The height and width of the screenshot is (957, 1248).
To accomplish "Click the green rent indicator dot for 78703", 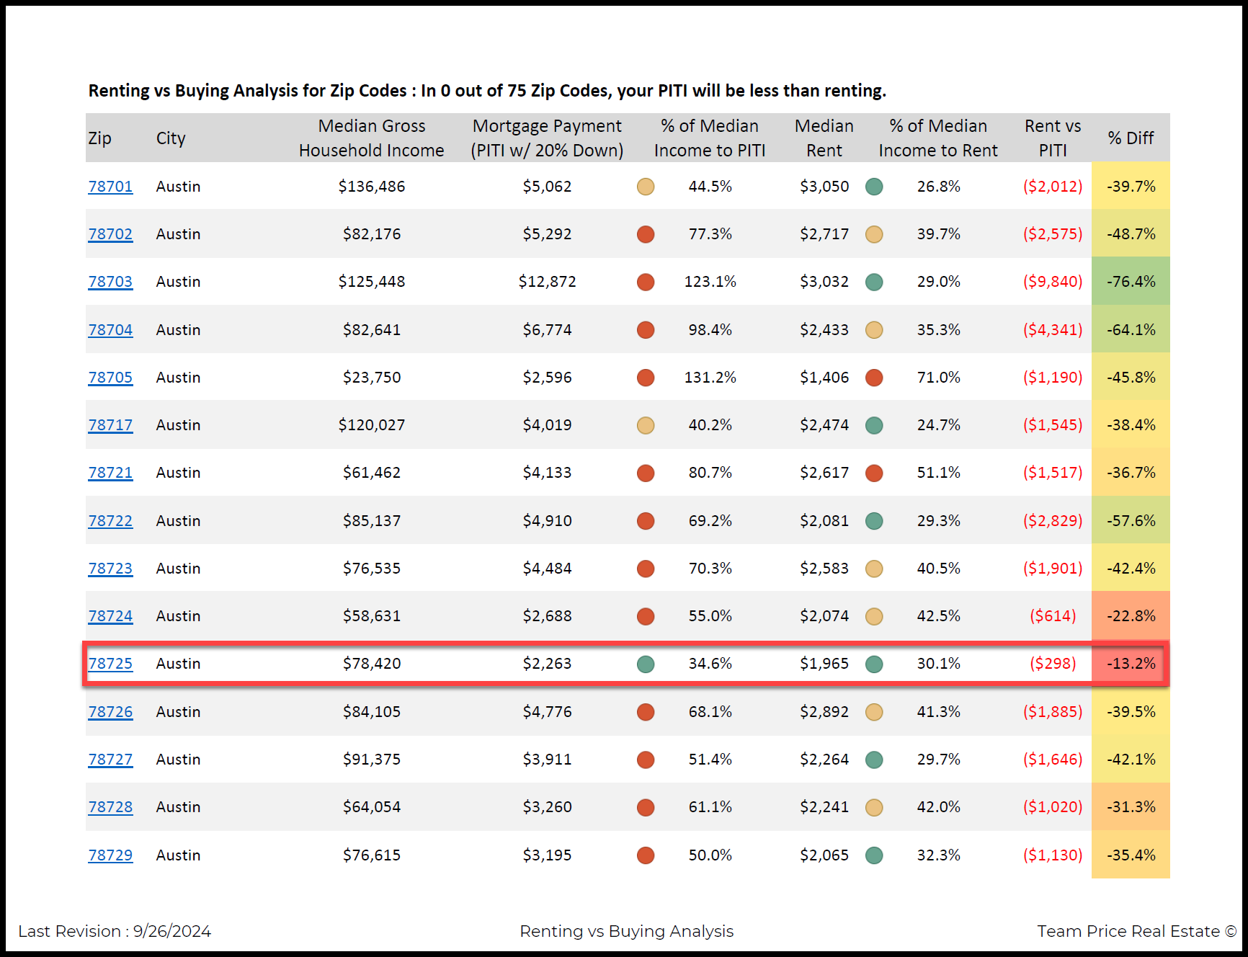I will click(874, 282).
